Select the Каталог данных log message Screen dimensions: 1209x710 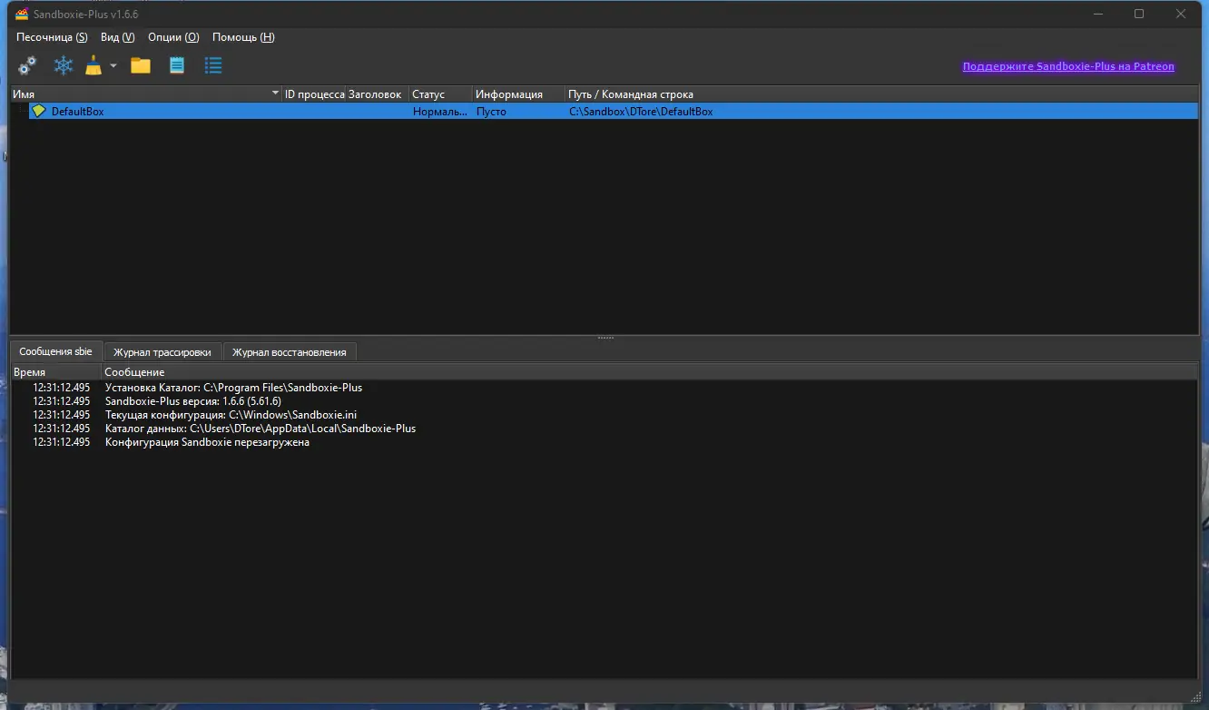point(260,429)
